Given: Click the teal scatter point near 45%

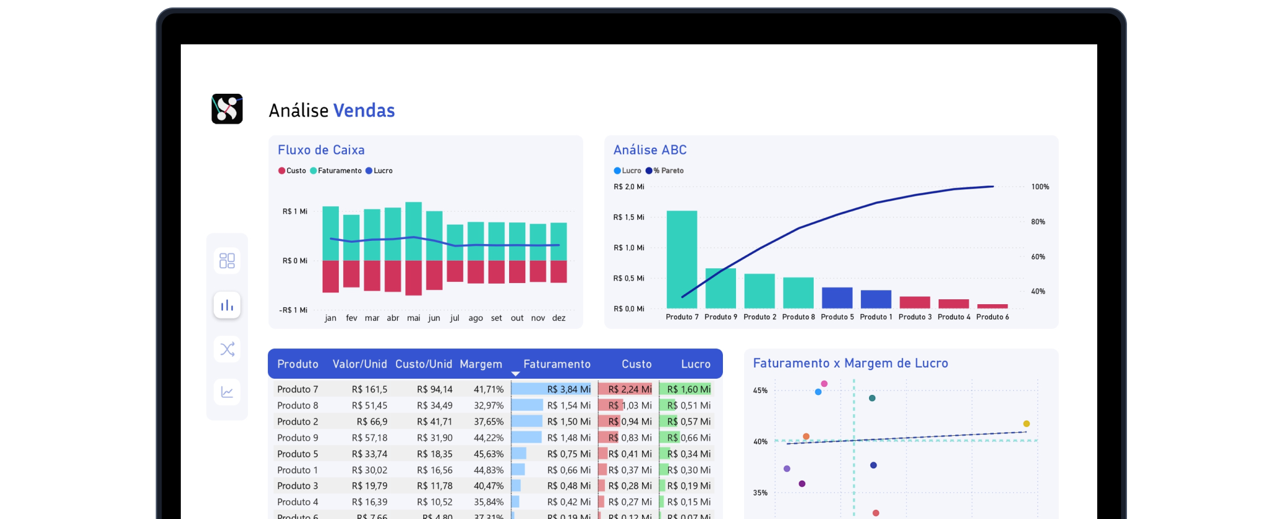Looking at the screenshot, I should pos(872,398).
